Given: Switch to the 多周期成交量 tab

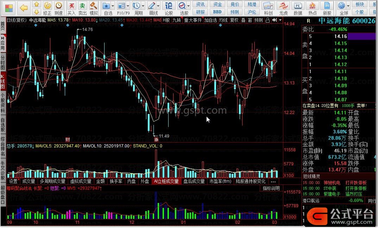Looking at the screenshot, I should click(52, 181).
